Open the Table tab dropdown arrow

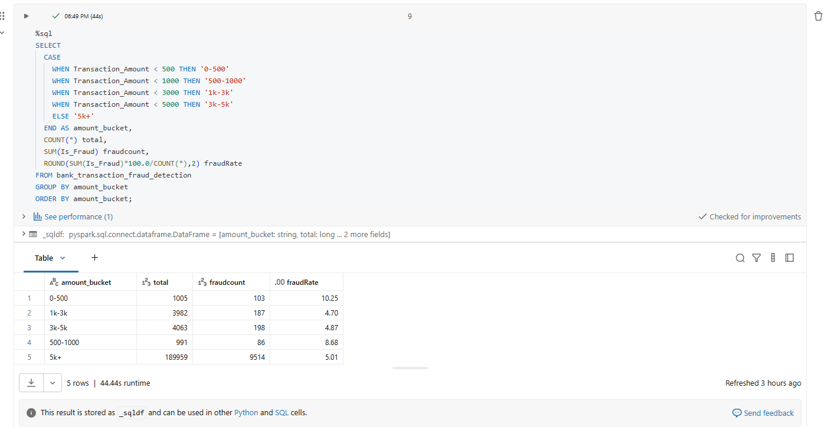63,258
